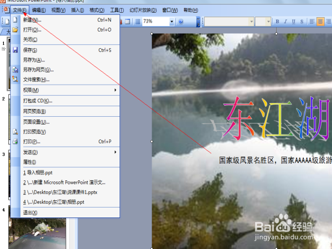Open the 视图(V) menu
This screenshot has height=249, width=332.
pos(58,10)
